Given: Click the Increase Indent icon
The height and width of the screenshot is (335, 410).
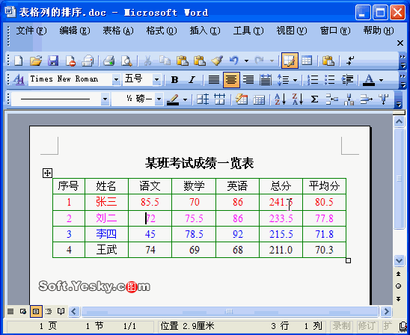Looking at the screenshot, I should (347, 79).
